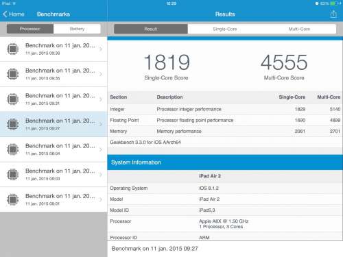Select benchmark title dated 09:36
343x257 pixels.
click(60, 45)
